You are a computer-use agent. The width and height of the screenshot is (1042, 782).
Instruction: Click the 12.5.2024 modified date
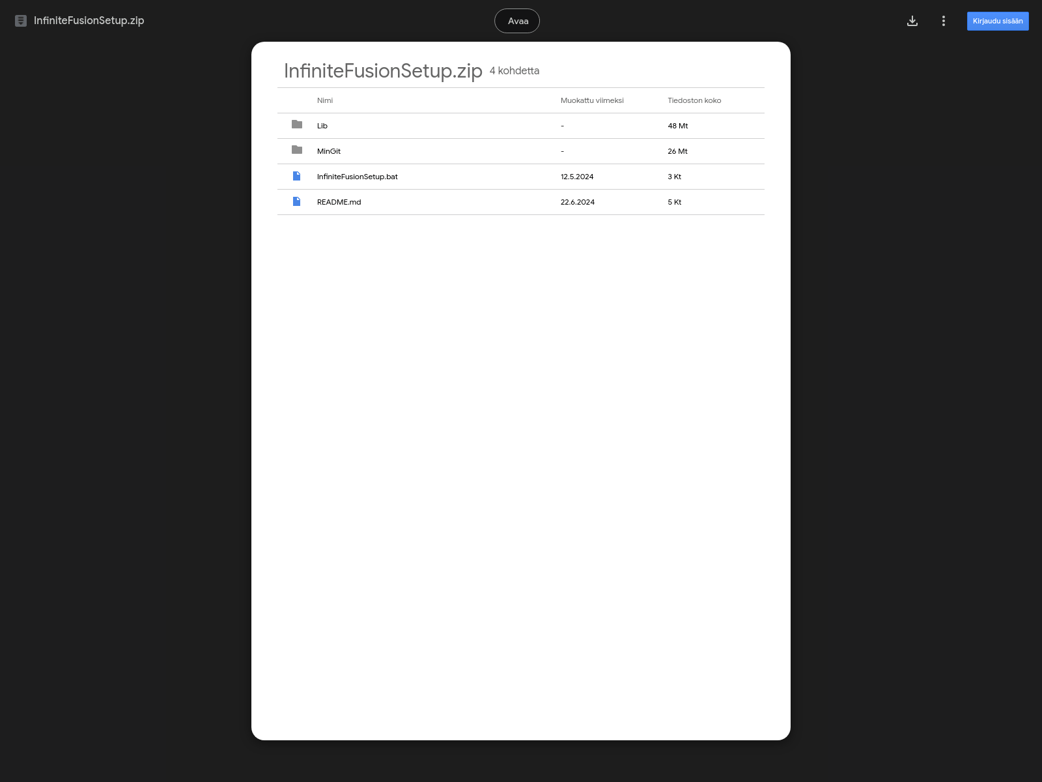pyautogui.click(x=577, y=177)
